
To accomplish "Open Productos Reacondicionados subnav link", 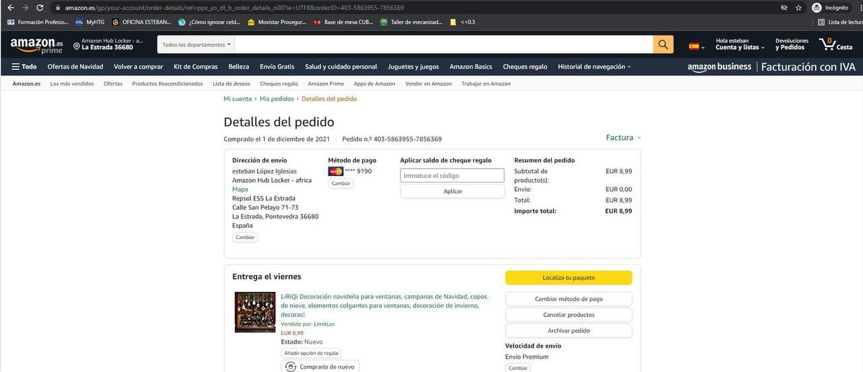I will tap(167, 84).
